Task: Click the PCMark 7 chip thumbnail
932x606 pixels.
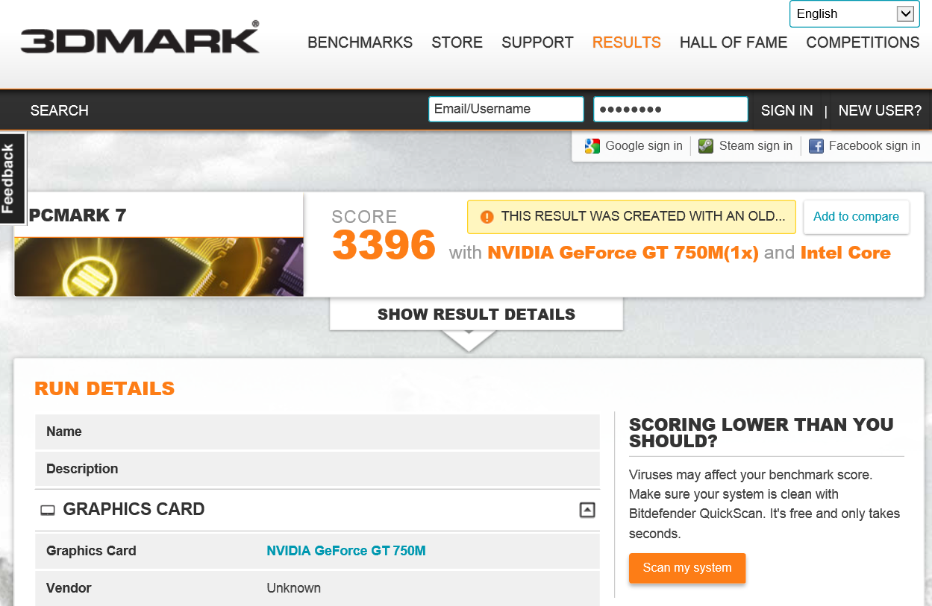Action: [159, 267]
